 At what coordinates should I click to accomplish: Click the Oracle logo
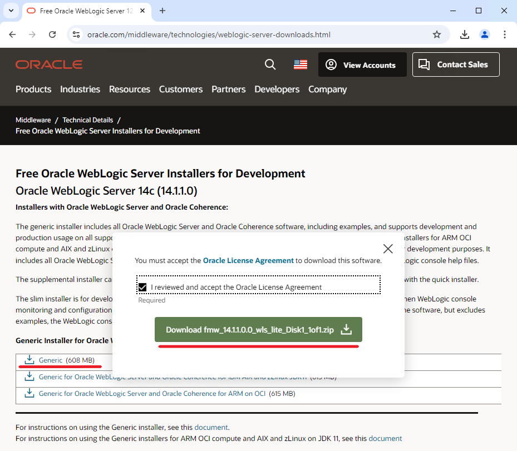pos(49,65)
